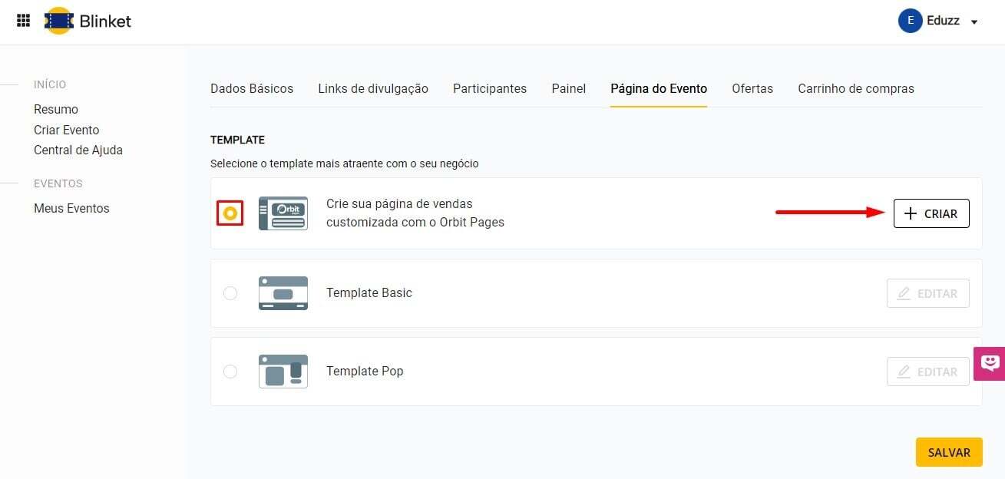Open the Carrinho de compras tab
This screenshot has height=479, width=1005.
tap(855, 88)
